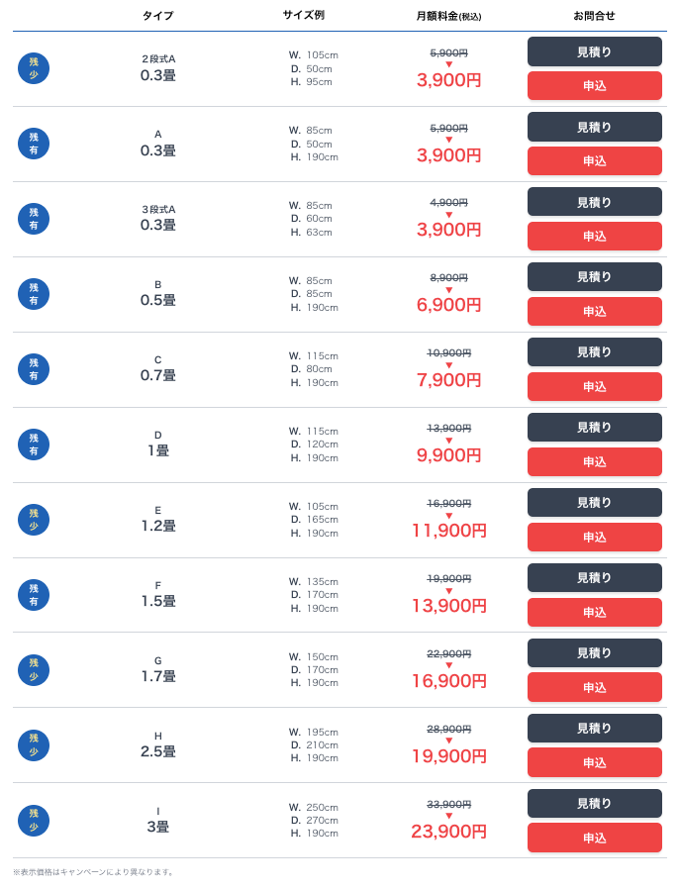Screen dimensions: 679x889
Task: Request 見積り for type I 3畳
Action: 595,804
